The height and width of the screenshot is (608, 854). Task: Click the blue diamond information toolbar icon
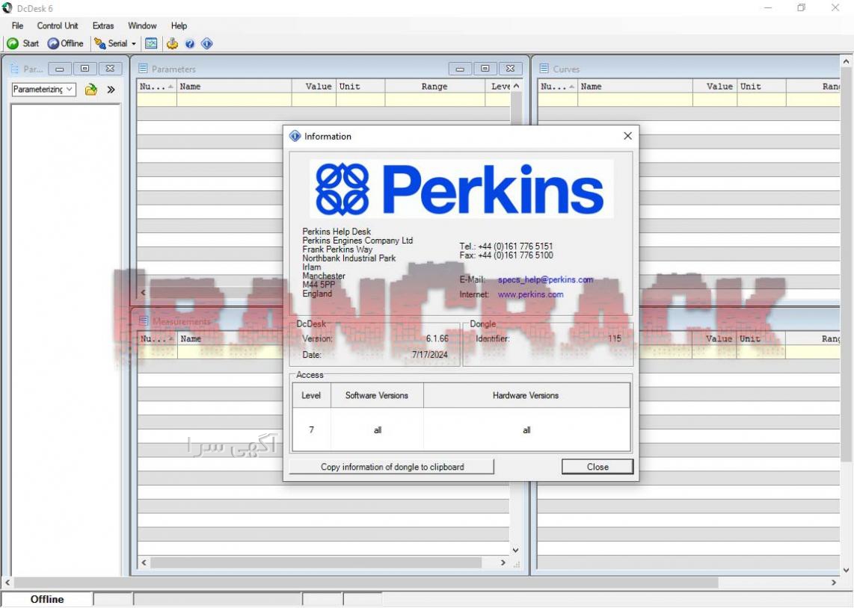[207, 43]
